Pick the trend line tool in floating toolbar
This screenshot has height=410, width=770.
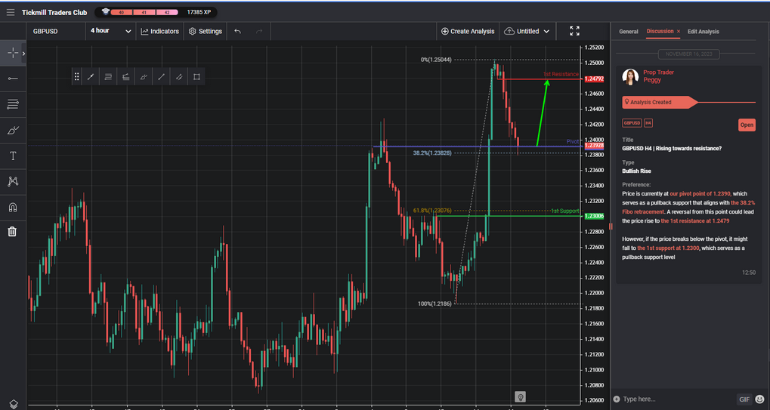coord(91,76)
